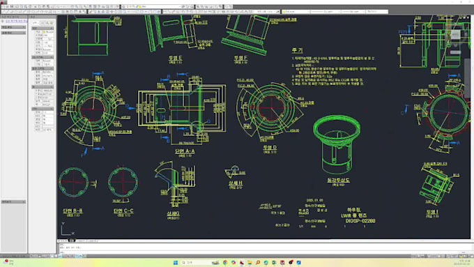
Task: Open Excel from the taskbar
Action: coord(274,262)
